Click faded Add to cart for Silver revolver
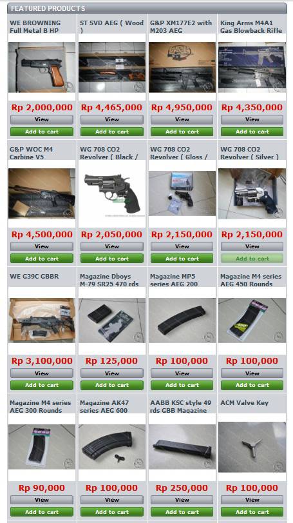This screenshot has width=293, height=523. coord(252,259)
